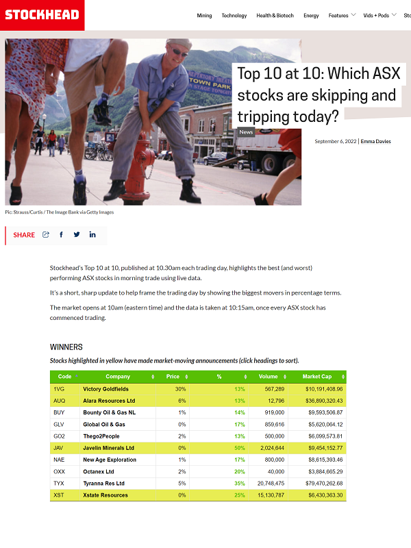Expand the Features dropdown chevron
This screenshot has height=548, width=411.
[x=353, y=14]
